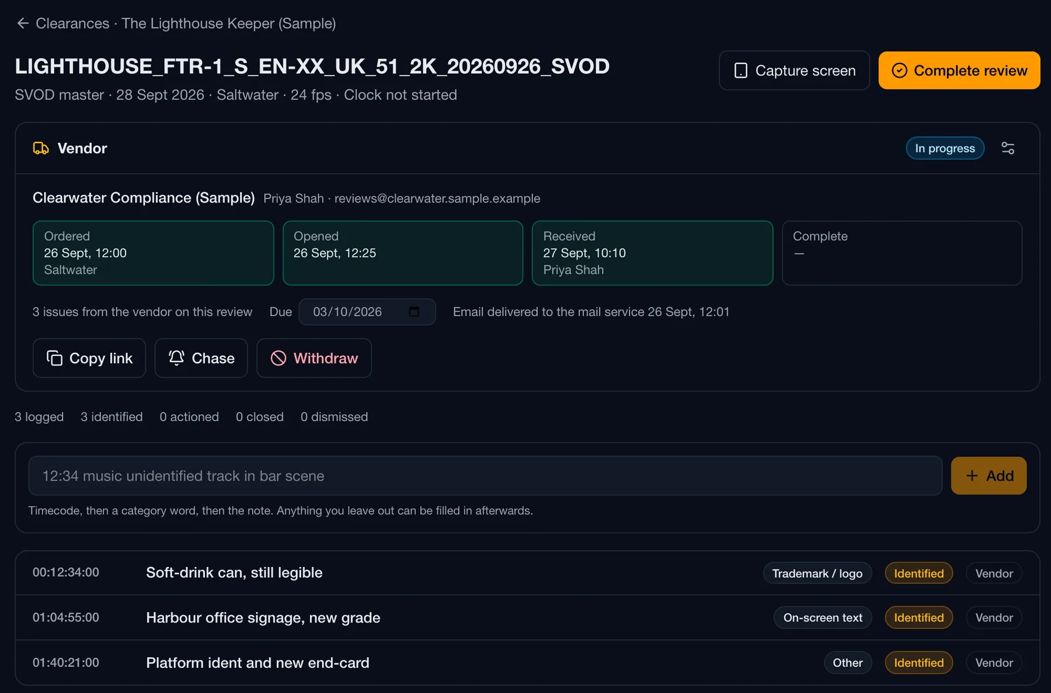Screen dimensions: 1051x693
Task: Click Vendor tag on Soft-drink can row
Action: (x=994, y=573)
